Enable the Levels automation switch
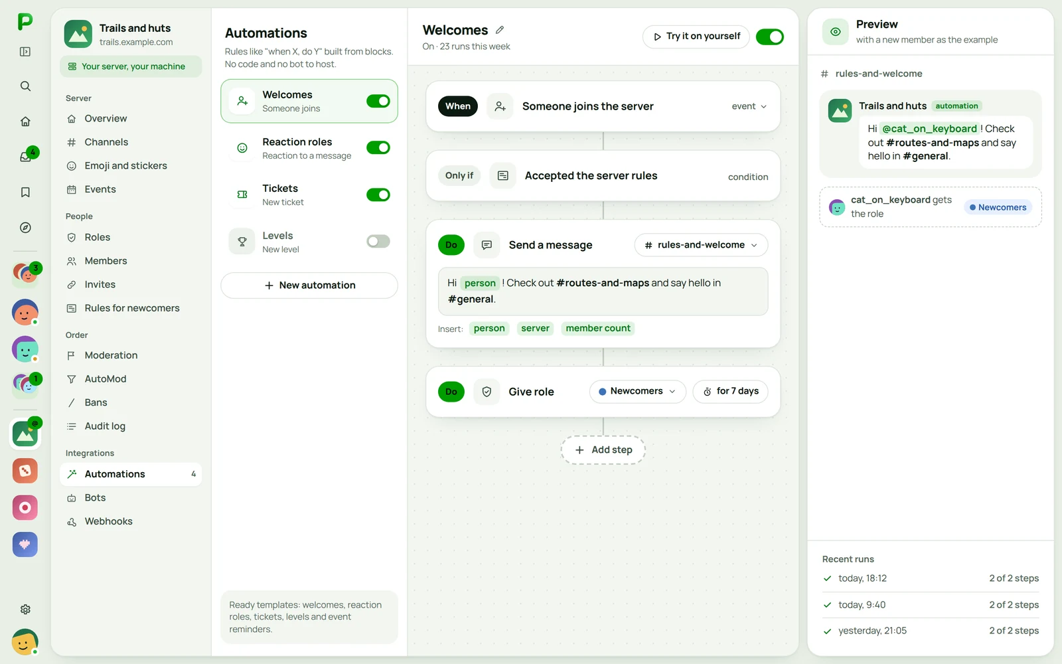Screen dimensions: 1062x664 378,242
